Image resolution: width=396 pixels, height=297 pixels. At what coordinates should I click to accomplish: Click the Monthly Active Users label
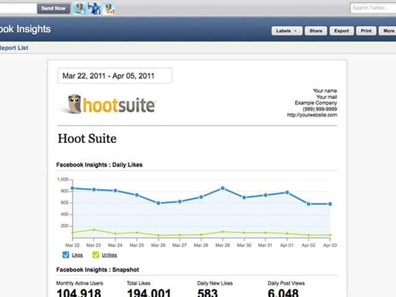pos(80,283)
